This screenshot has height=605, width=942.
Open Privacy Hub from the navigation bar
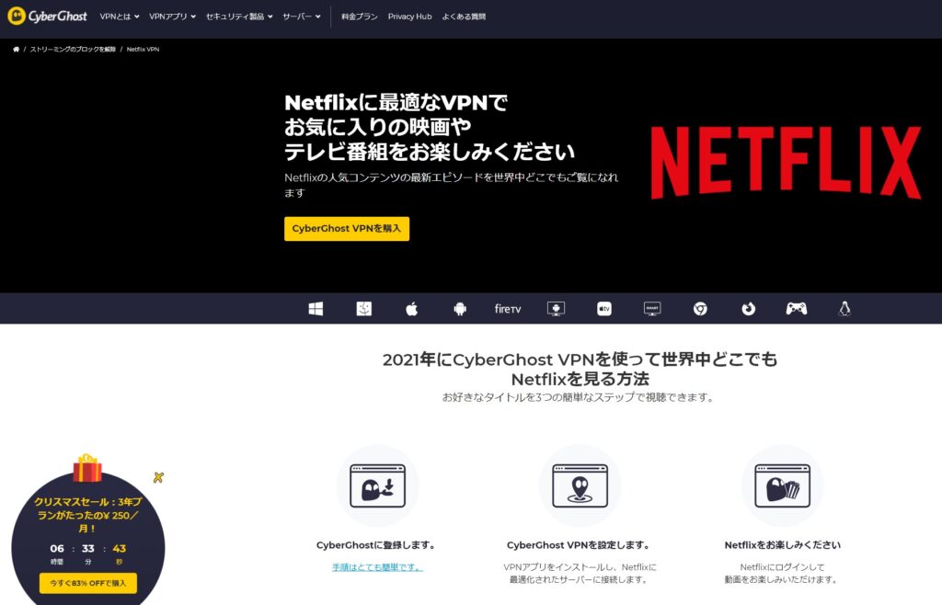408,16
